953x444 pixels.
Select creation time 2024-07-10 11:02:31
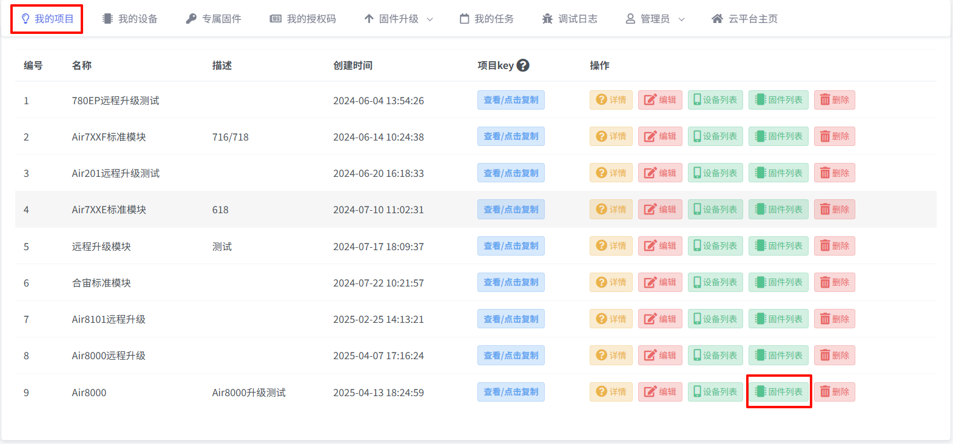pyautogui.click(x=379, y=210)
